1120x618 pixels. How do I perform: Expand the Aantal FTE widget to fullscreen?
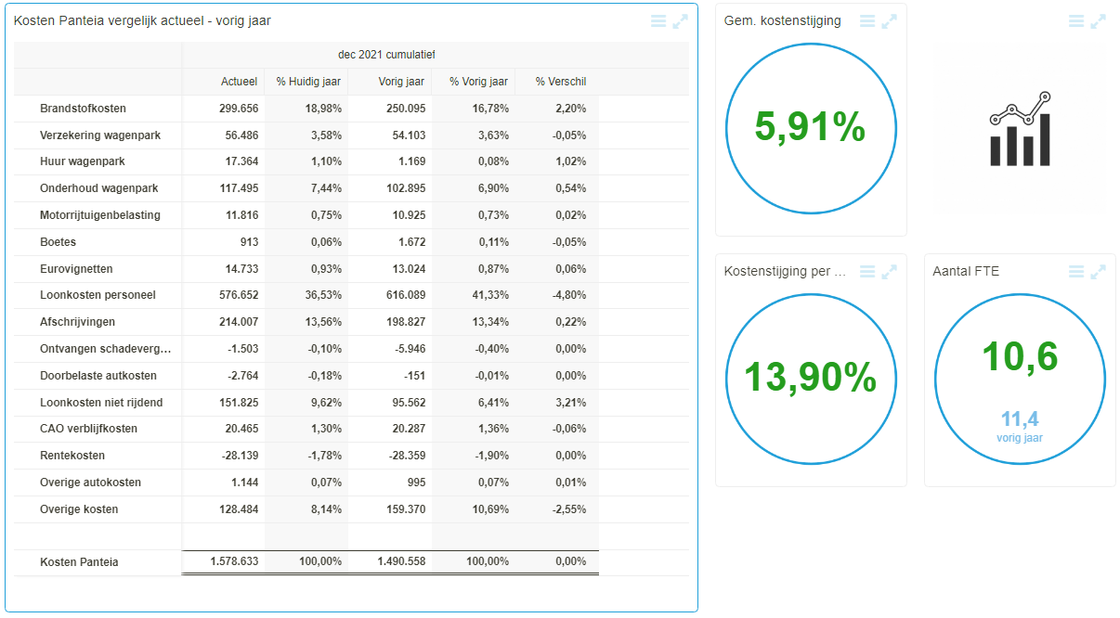tap(1099, 271)
